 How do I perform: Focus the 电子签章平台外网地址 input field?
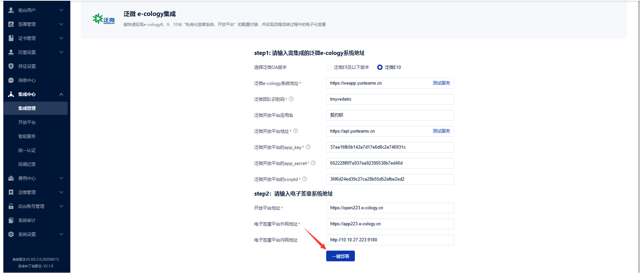pyautogui.click(x=390, y=224)
